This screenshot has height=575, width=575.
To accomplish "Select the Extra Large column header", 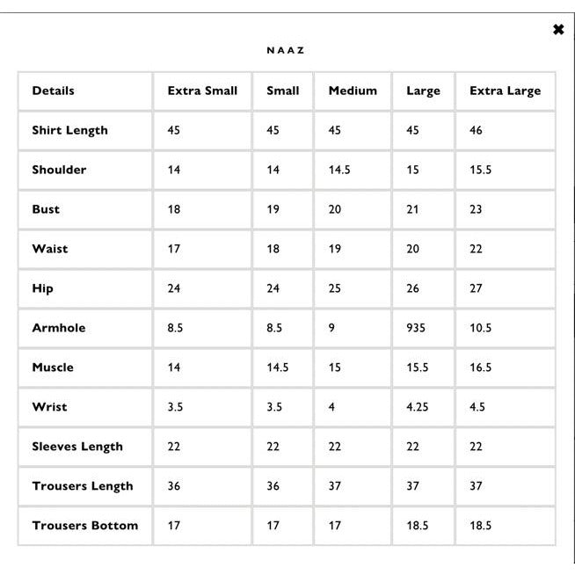I will pyautogui.click(x=505, y=91).
